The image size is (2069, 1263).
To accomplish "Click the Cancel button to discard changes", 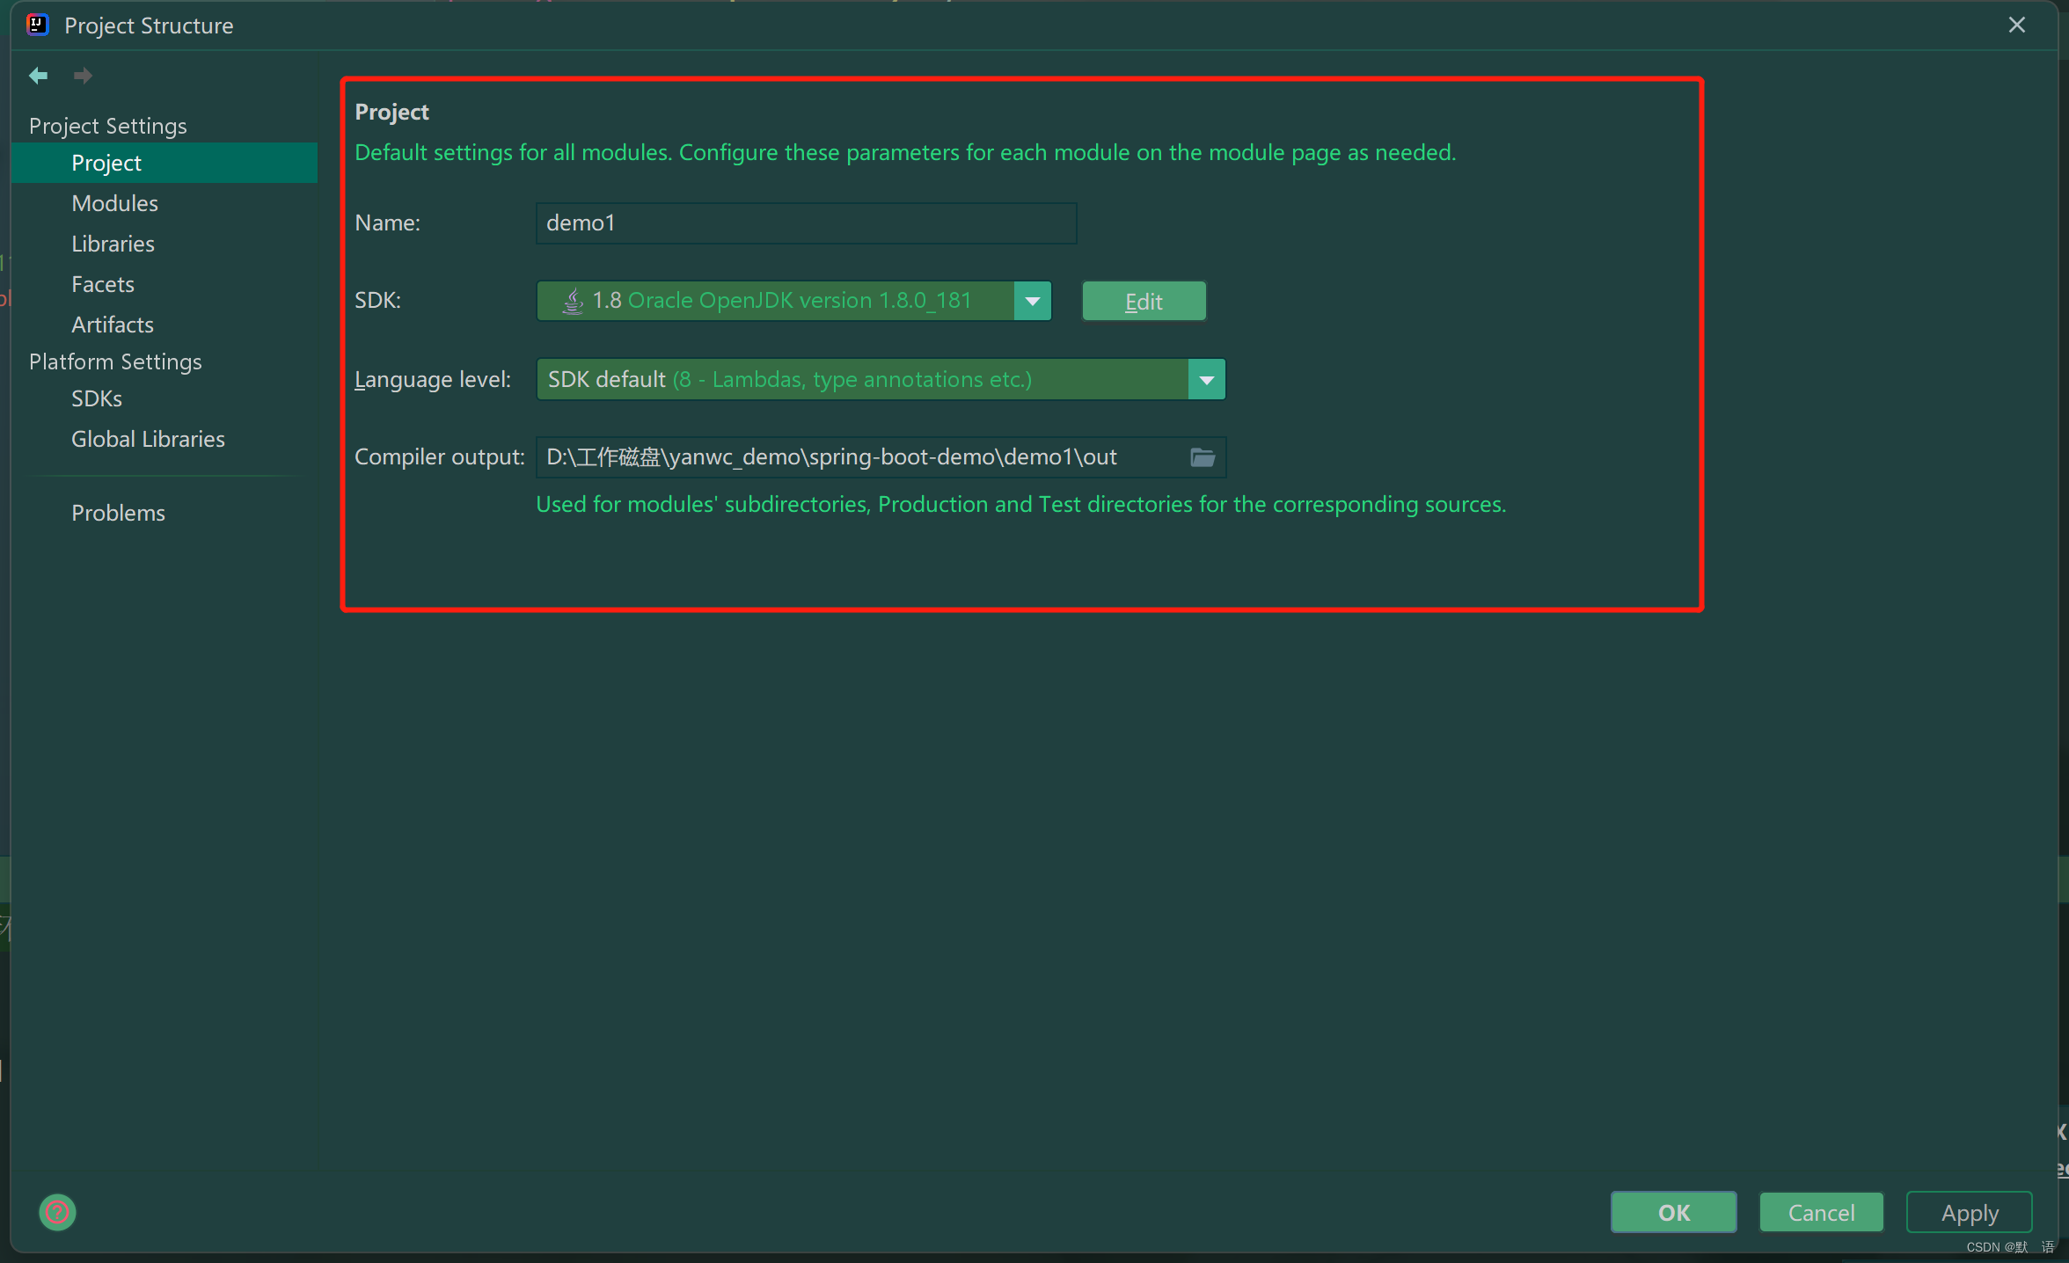I will 1821,1211.
